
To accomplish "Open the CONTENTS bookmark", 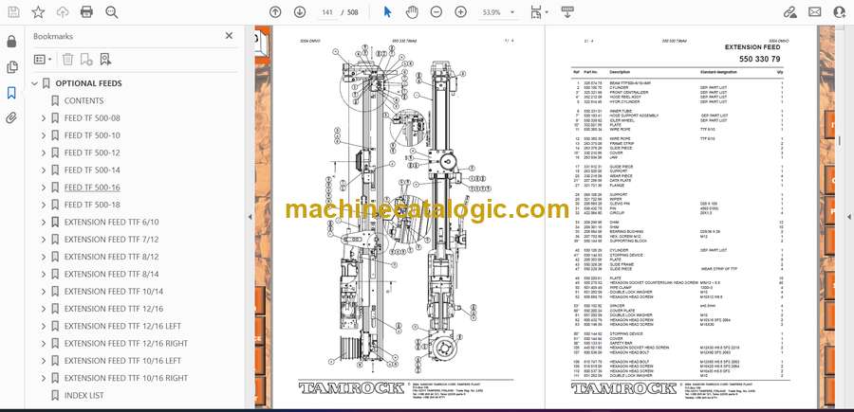I will 84,100.
